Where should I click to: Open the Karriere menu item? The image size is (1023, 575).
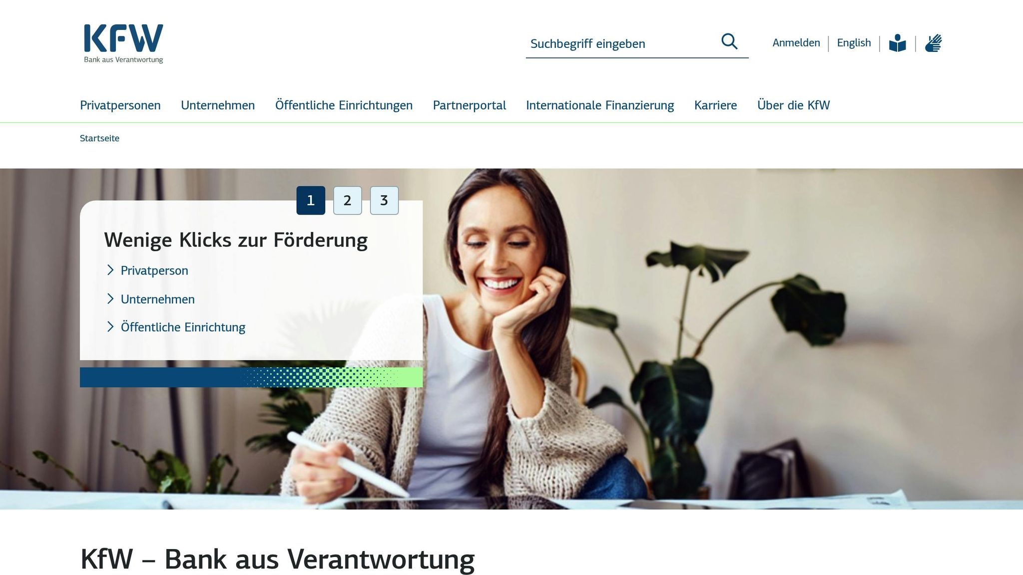point(715,105)
